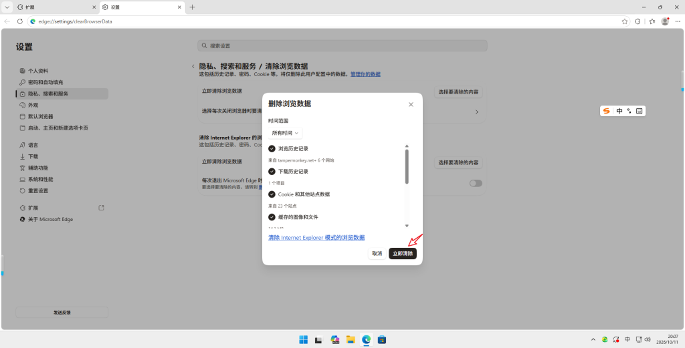This screenshot has width=685, height=348.
Task: Click the Microsoft Edge taskbar icon
Action: coord(366,339)
